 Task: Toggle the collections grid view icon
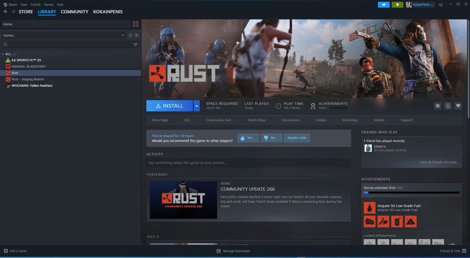coord(135,24)
